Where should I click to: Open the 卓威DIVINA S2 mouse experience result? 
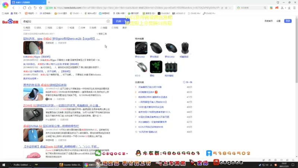tap(51, 126)
